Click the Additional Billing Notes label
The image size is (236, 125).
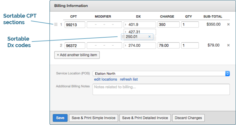pyautogui.click(x=73, y=86)
